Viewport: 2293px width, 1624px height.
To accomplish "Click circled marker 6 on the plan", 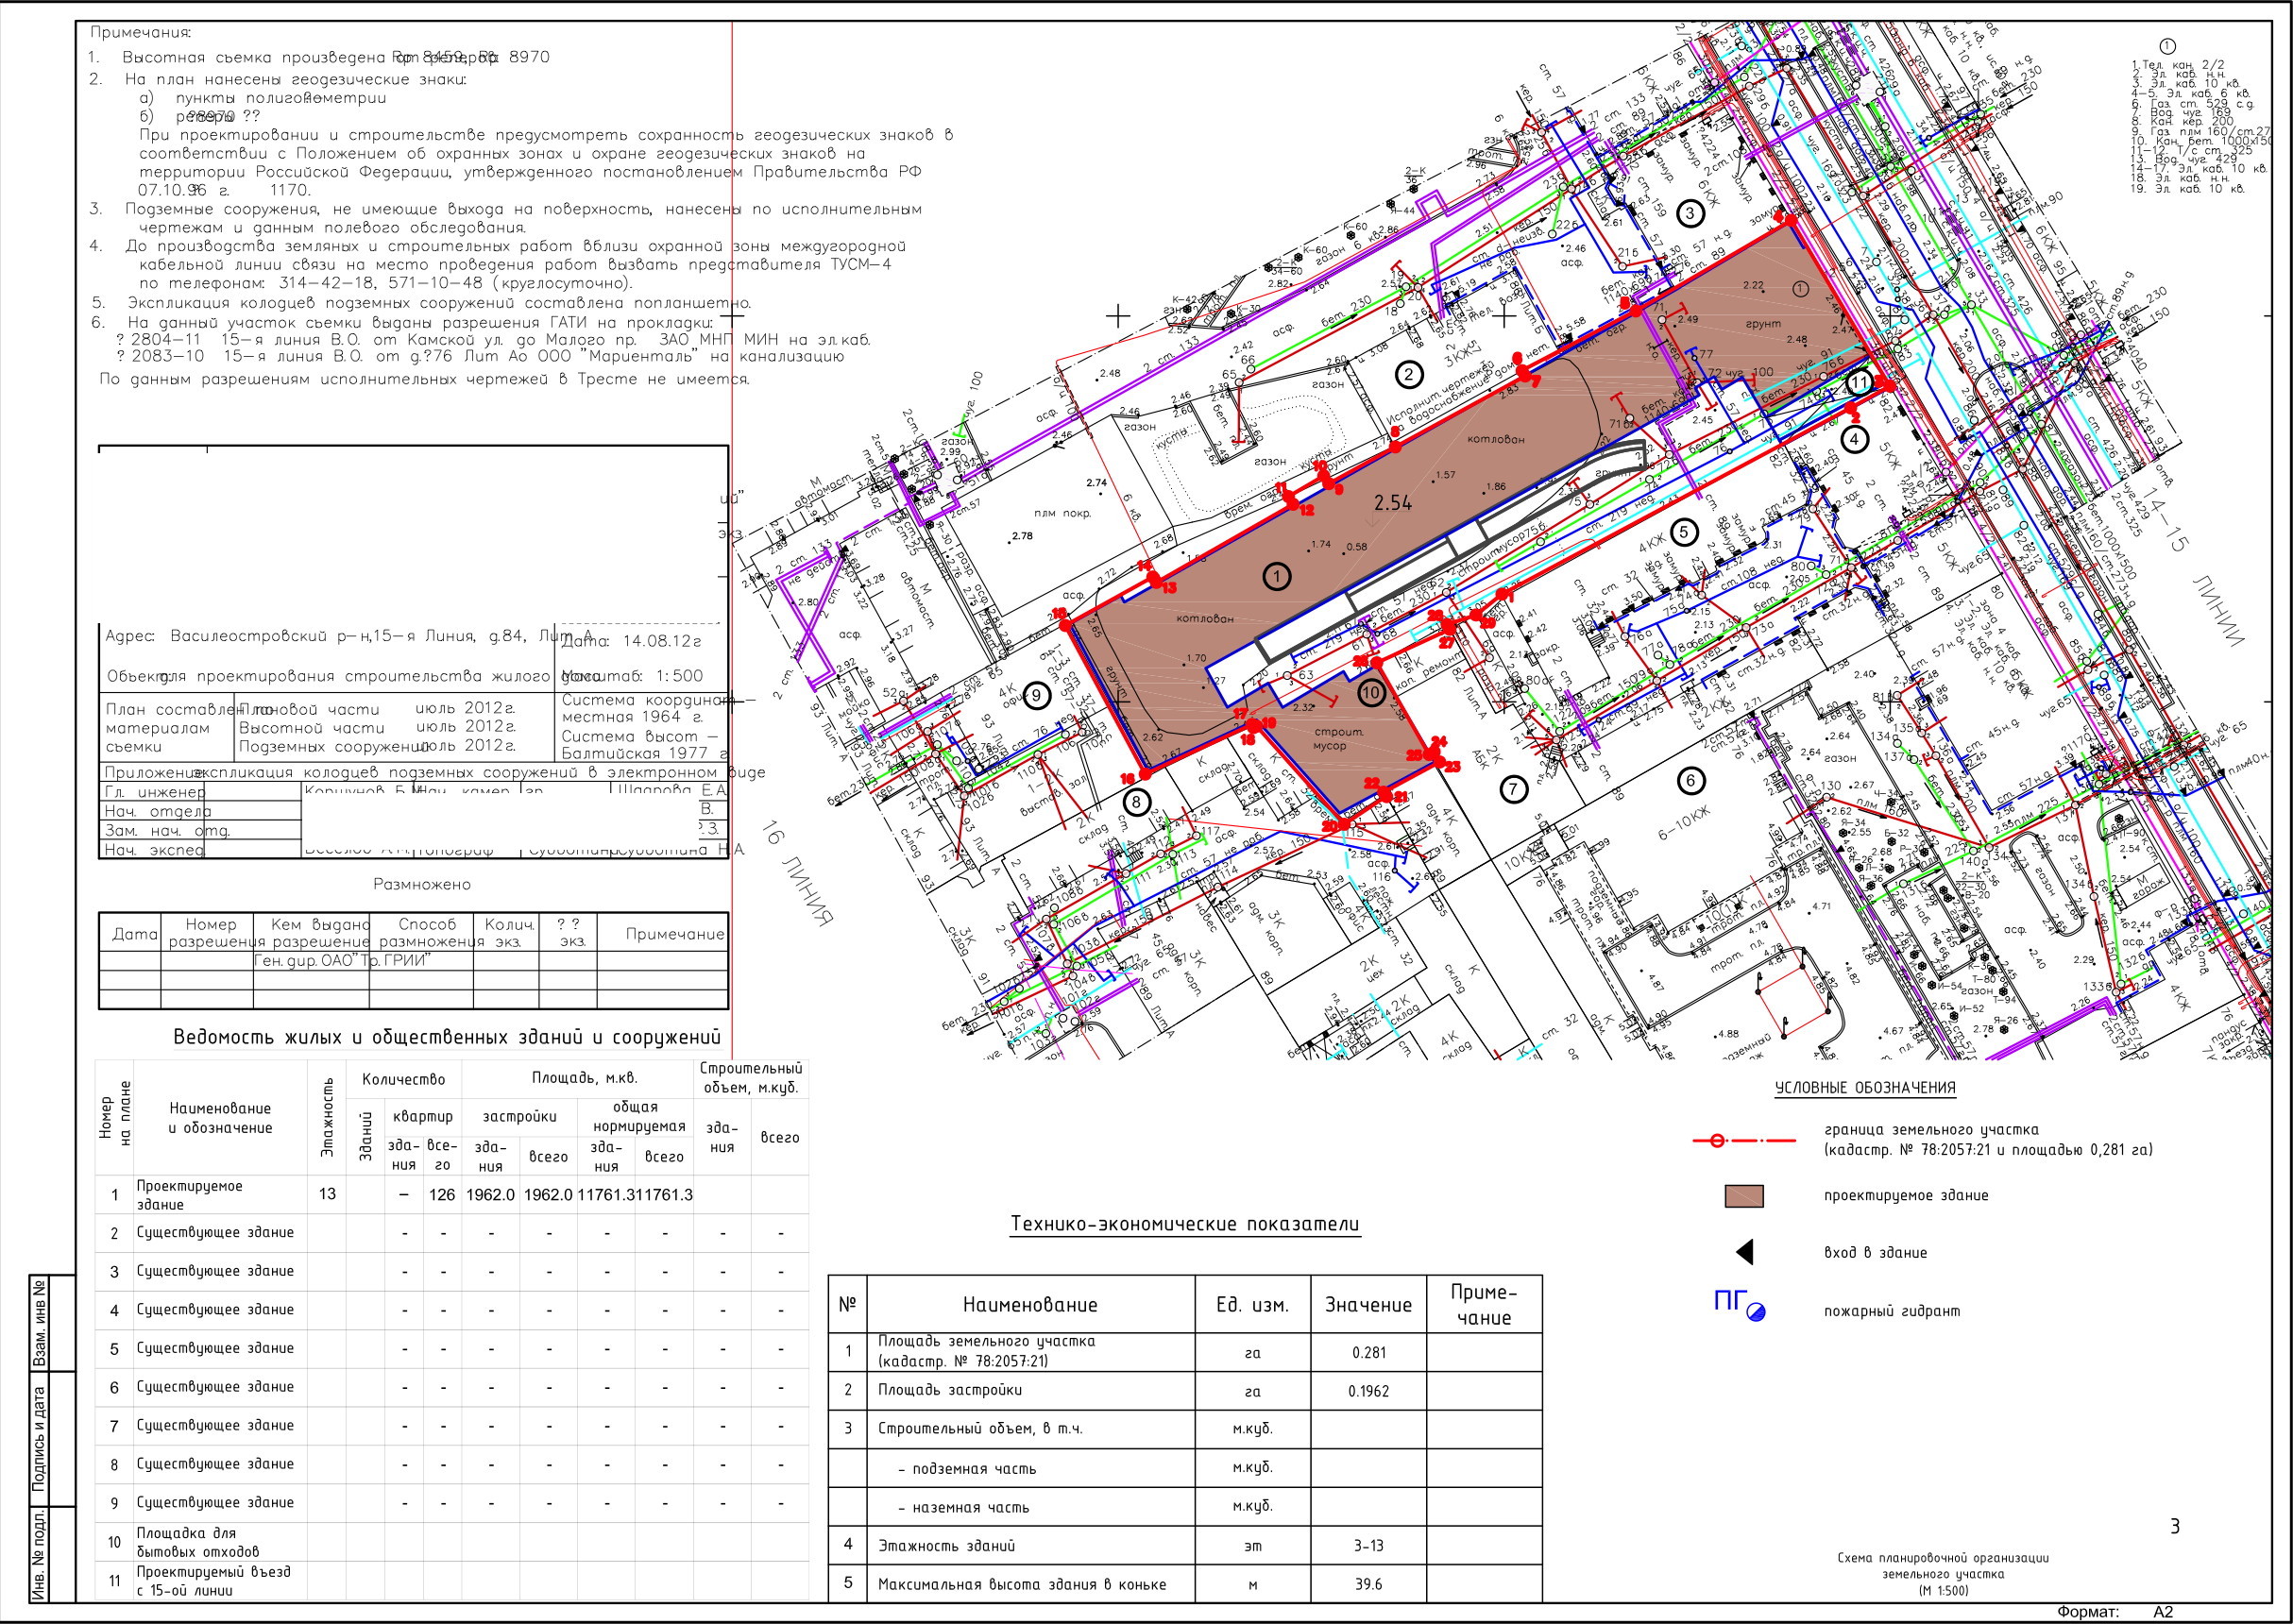I will tap(1691, 781).
